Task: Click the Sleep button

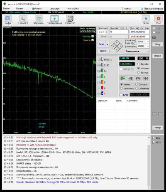Action: [x=157, y=44]
